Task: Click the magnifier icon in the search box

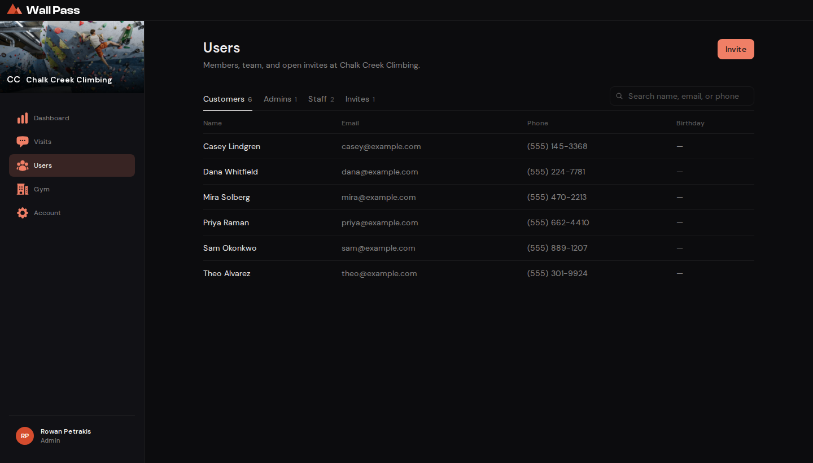Action: click(x=619, y=96)
